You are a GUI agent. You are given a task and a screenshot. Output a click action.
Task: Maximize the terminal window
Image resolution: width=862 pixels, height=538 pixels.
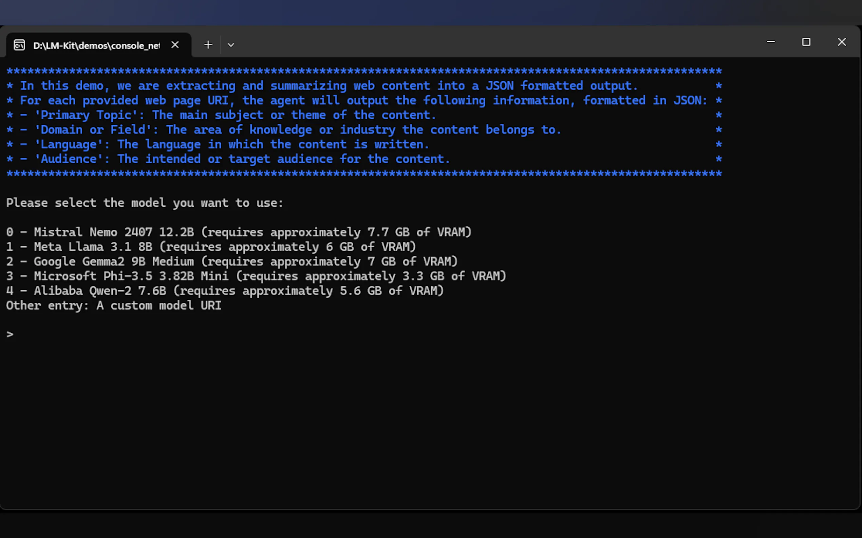pyautogui.click(x=806, y=42)
